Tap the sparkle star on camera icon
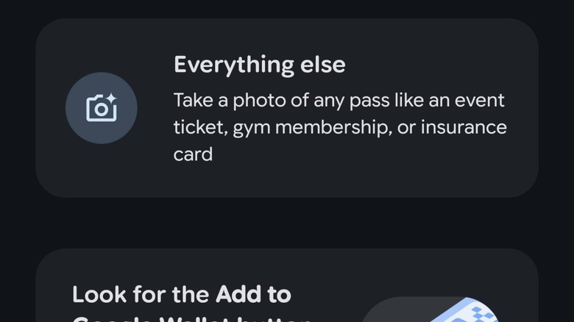This screenshot has width=574, height=322. [111, 99]
